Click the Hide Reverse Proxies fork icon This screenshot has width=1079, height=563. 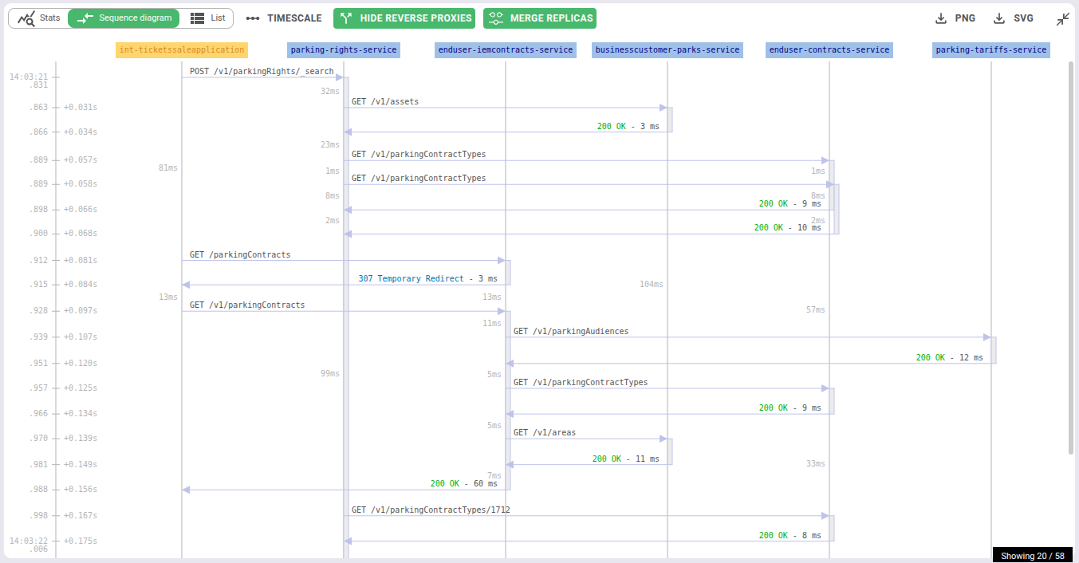pos(346,18)
